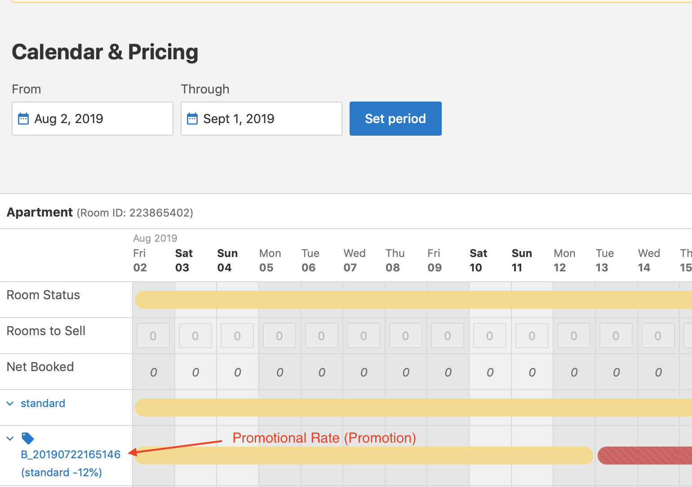The width and height of the screenshot is (692, 487).
Task: Click the calendar icon in From field
Action: (x=23, y=119)
